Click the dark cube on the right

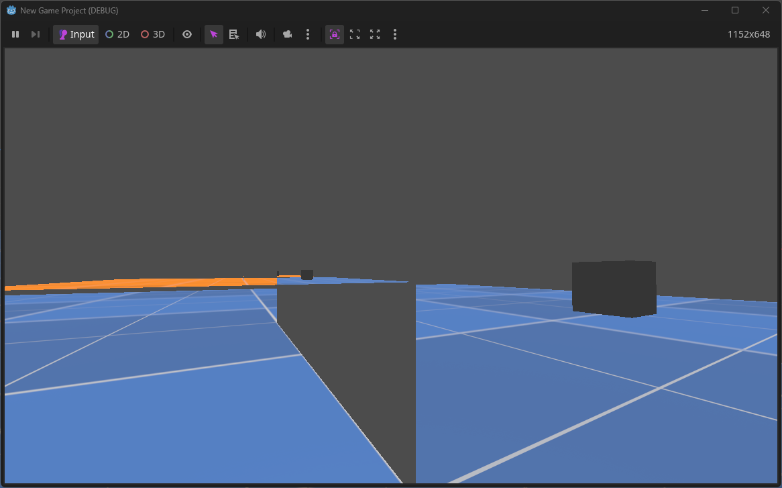tap(614, 289)
